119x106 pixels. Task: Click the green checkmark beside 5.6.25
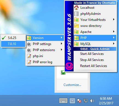(4, 38)
